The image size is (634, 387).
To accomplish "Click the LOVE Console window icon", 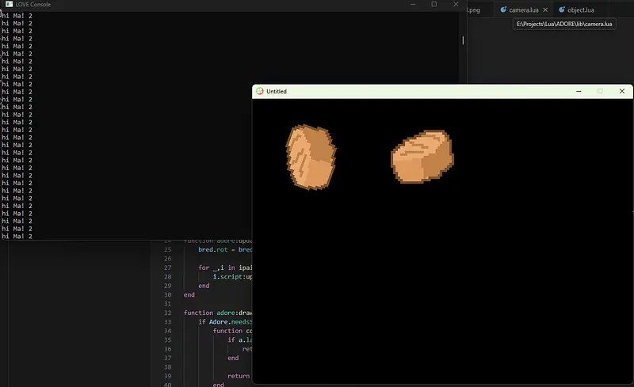I will pyautogui.click(x=8, y=5).
